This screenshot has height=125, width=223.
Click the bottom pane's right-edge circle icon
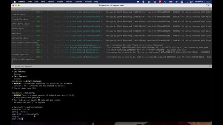(210, 66)
